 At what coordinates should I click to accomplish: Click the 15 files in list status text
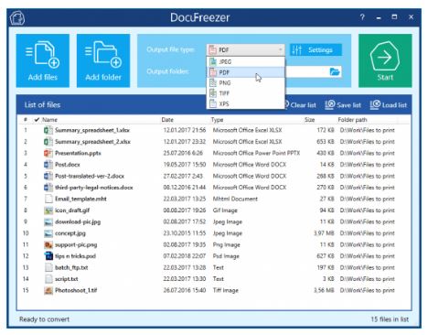(390, 319)
